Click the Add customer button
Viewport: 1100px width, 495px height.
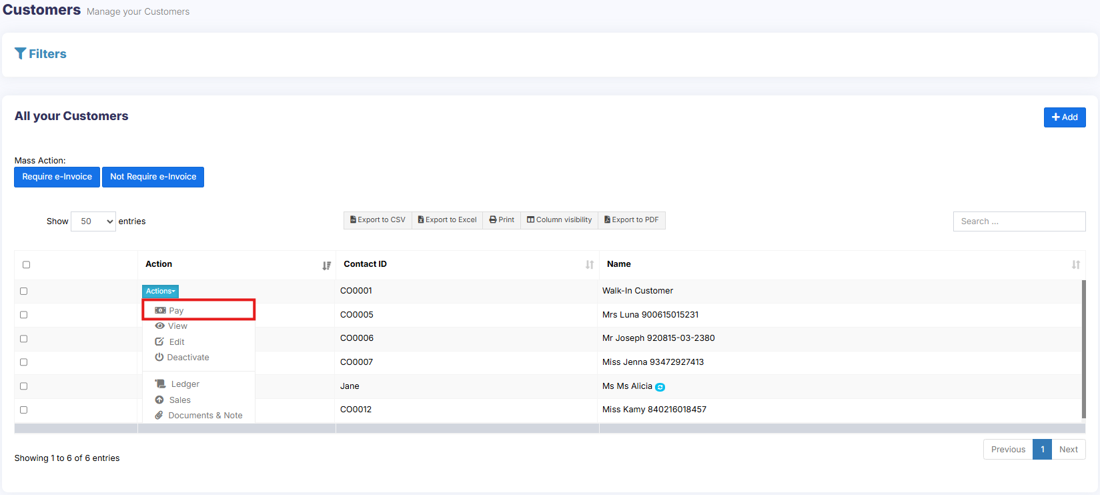(x=1064, y=117)
